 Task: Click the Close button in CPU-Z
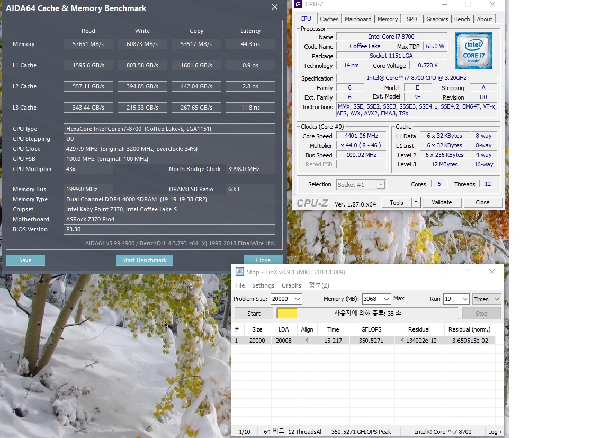tap(482, 202)
